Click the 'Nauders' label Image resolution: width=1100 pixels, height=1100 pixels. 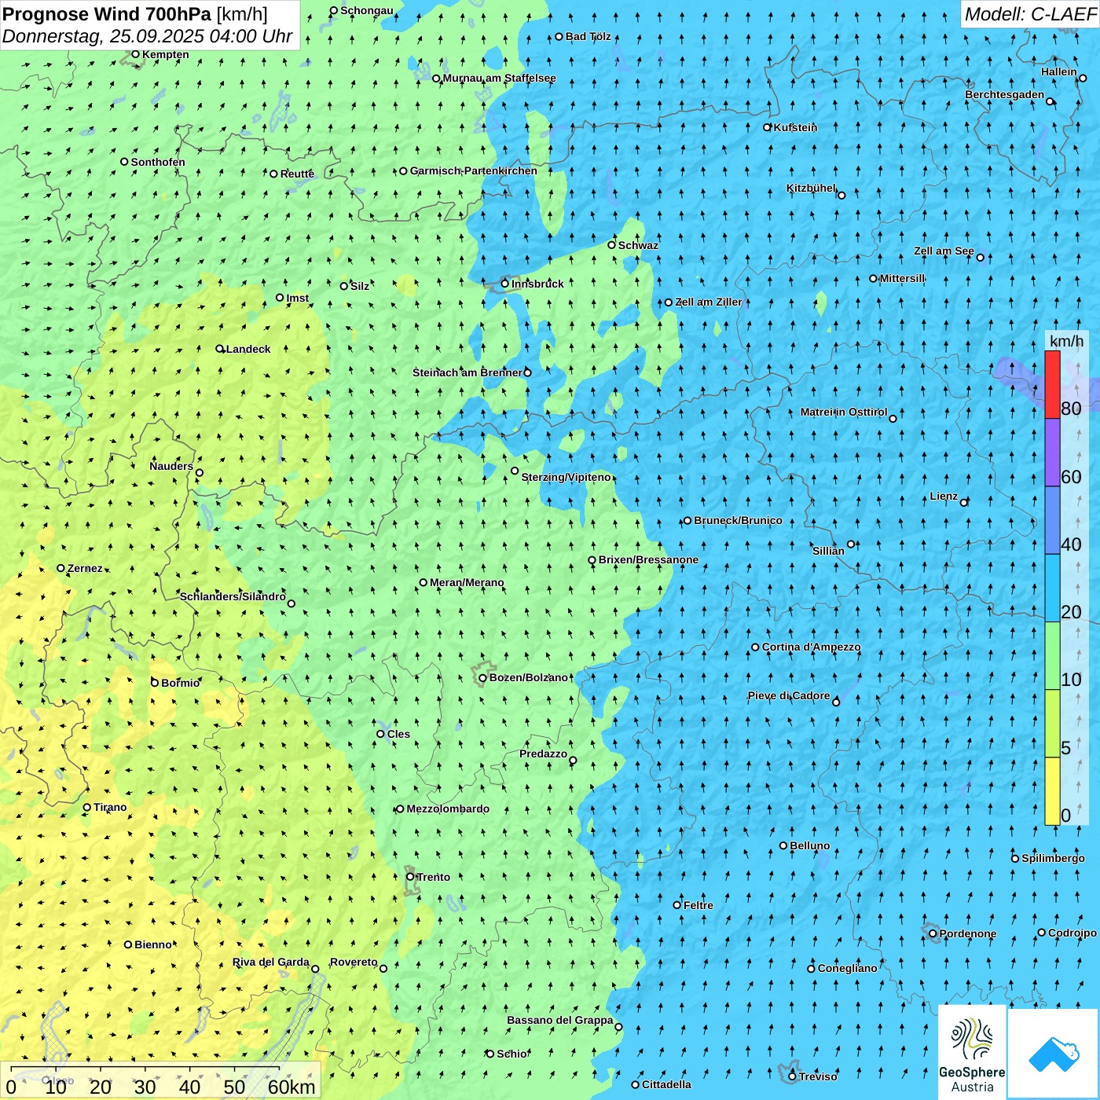coord(171,467)
